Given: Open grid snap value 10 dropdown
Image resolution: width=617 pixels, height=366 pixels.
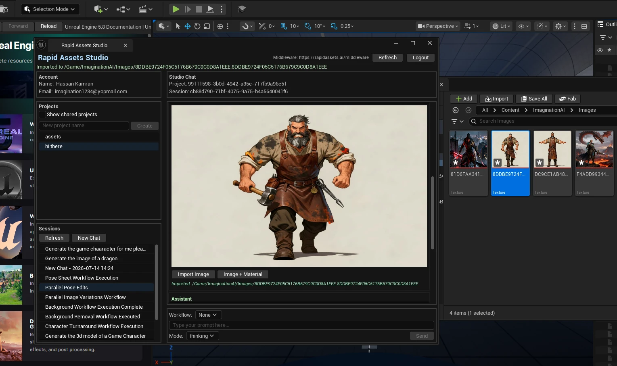Looking at the screenshot, I should point(295,26).
